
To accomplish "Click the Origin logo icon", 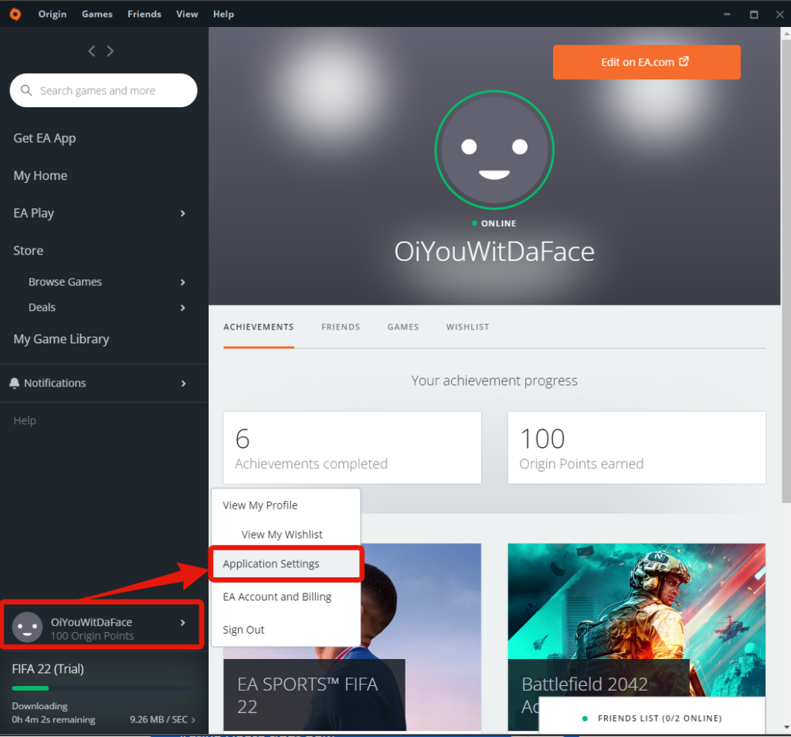I will (15, 14).
